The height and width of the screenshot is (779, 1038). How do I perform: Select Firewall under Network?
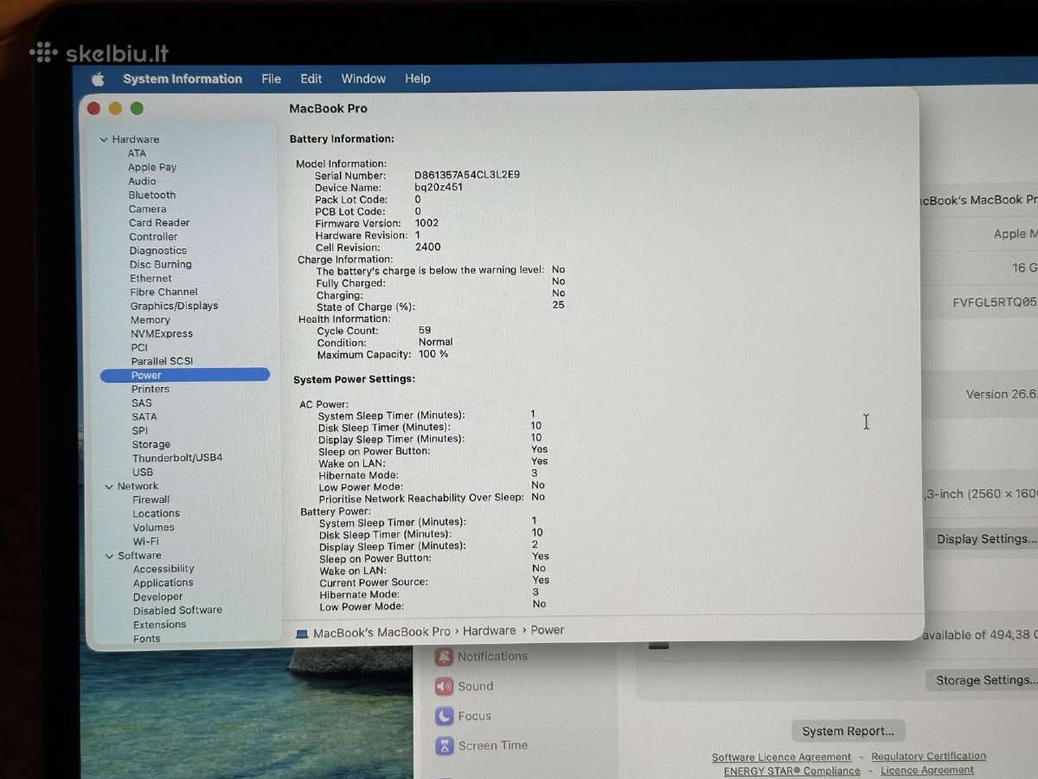(x=151, y=499)
